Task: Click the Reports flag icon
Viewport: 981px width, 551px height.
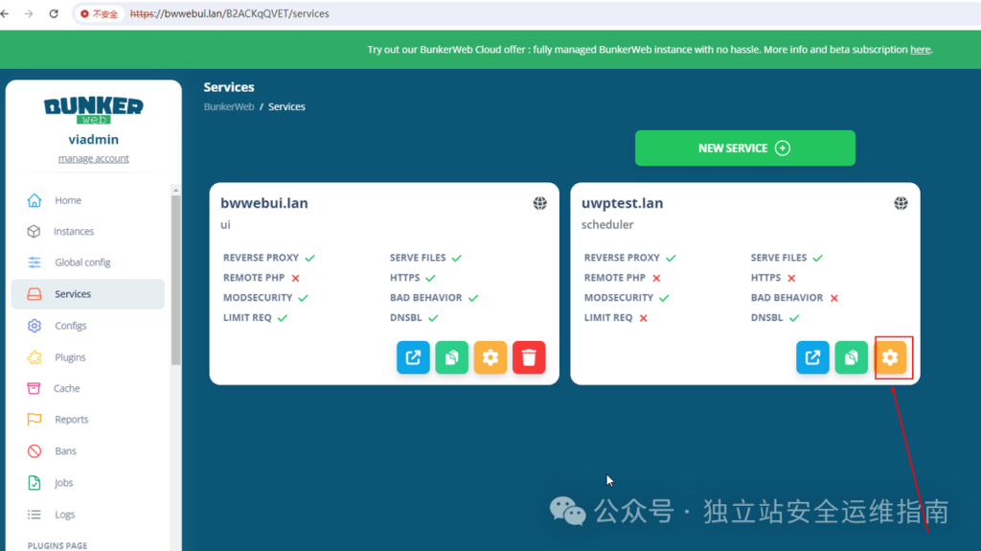Action: pos(34,420)
